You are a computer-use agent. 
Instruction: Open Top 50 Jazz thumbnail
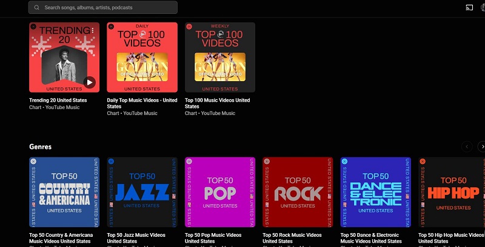tap(142, 193)
